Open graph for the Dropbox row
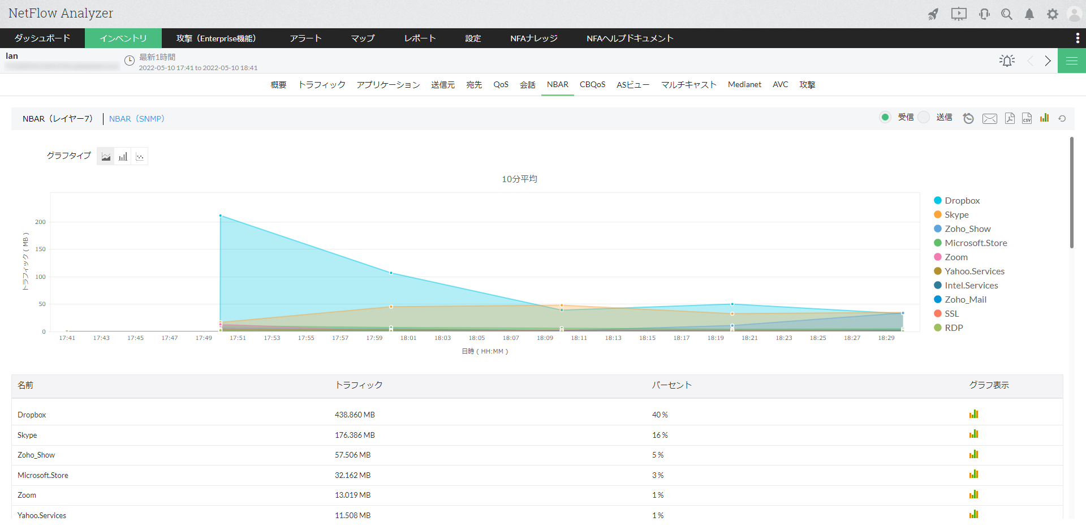Image resolution: width=1086 pixels, height=530 pixels. [973, 414]
